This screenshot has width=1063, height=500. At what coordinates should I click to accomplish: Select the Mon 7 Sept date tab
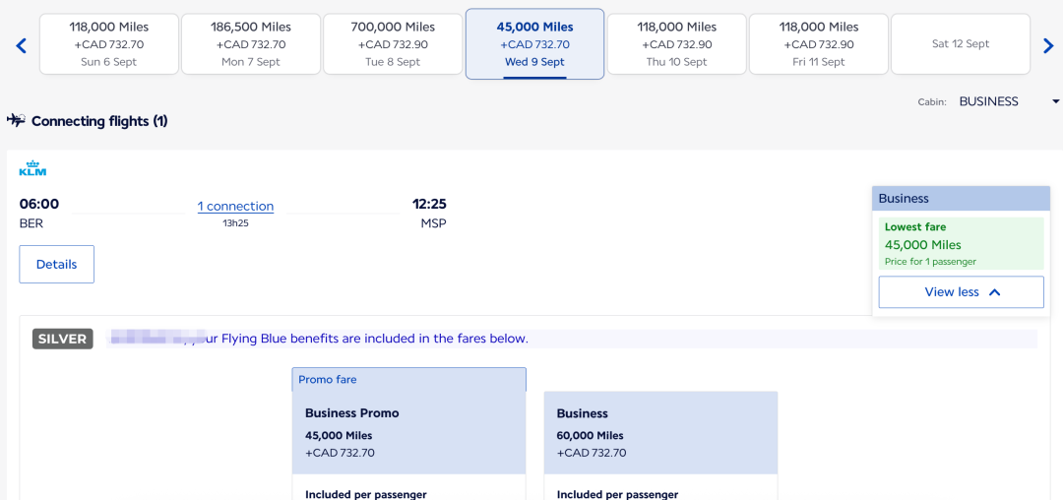pyautogui.click(x=251, y=44)
